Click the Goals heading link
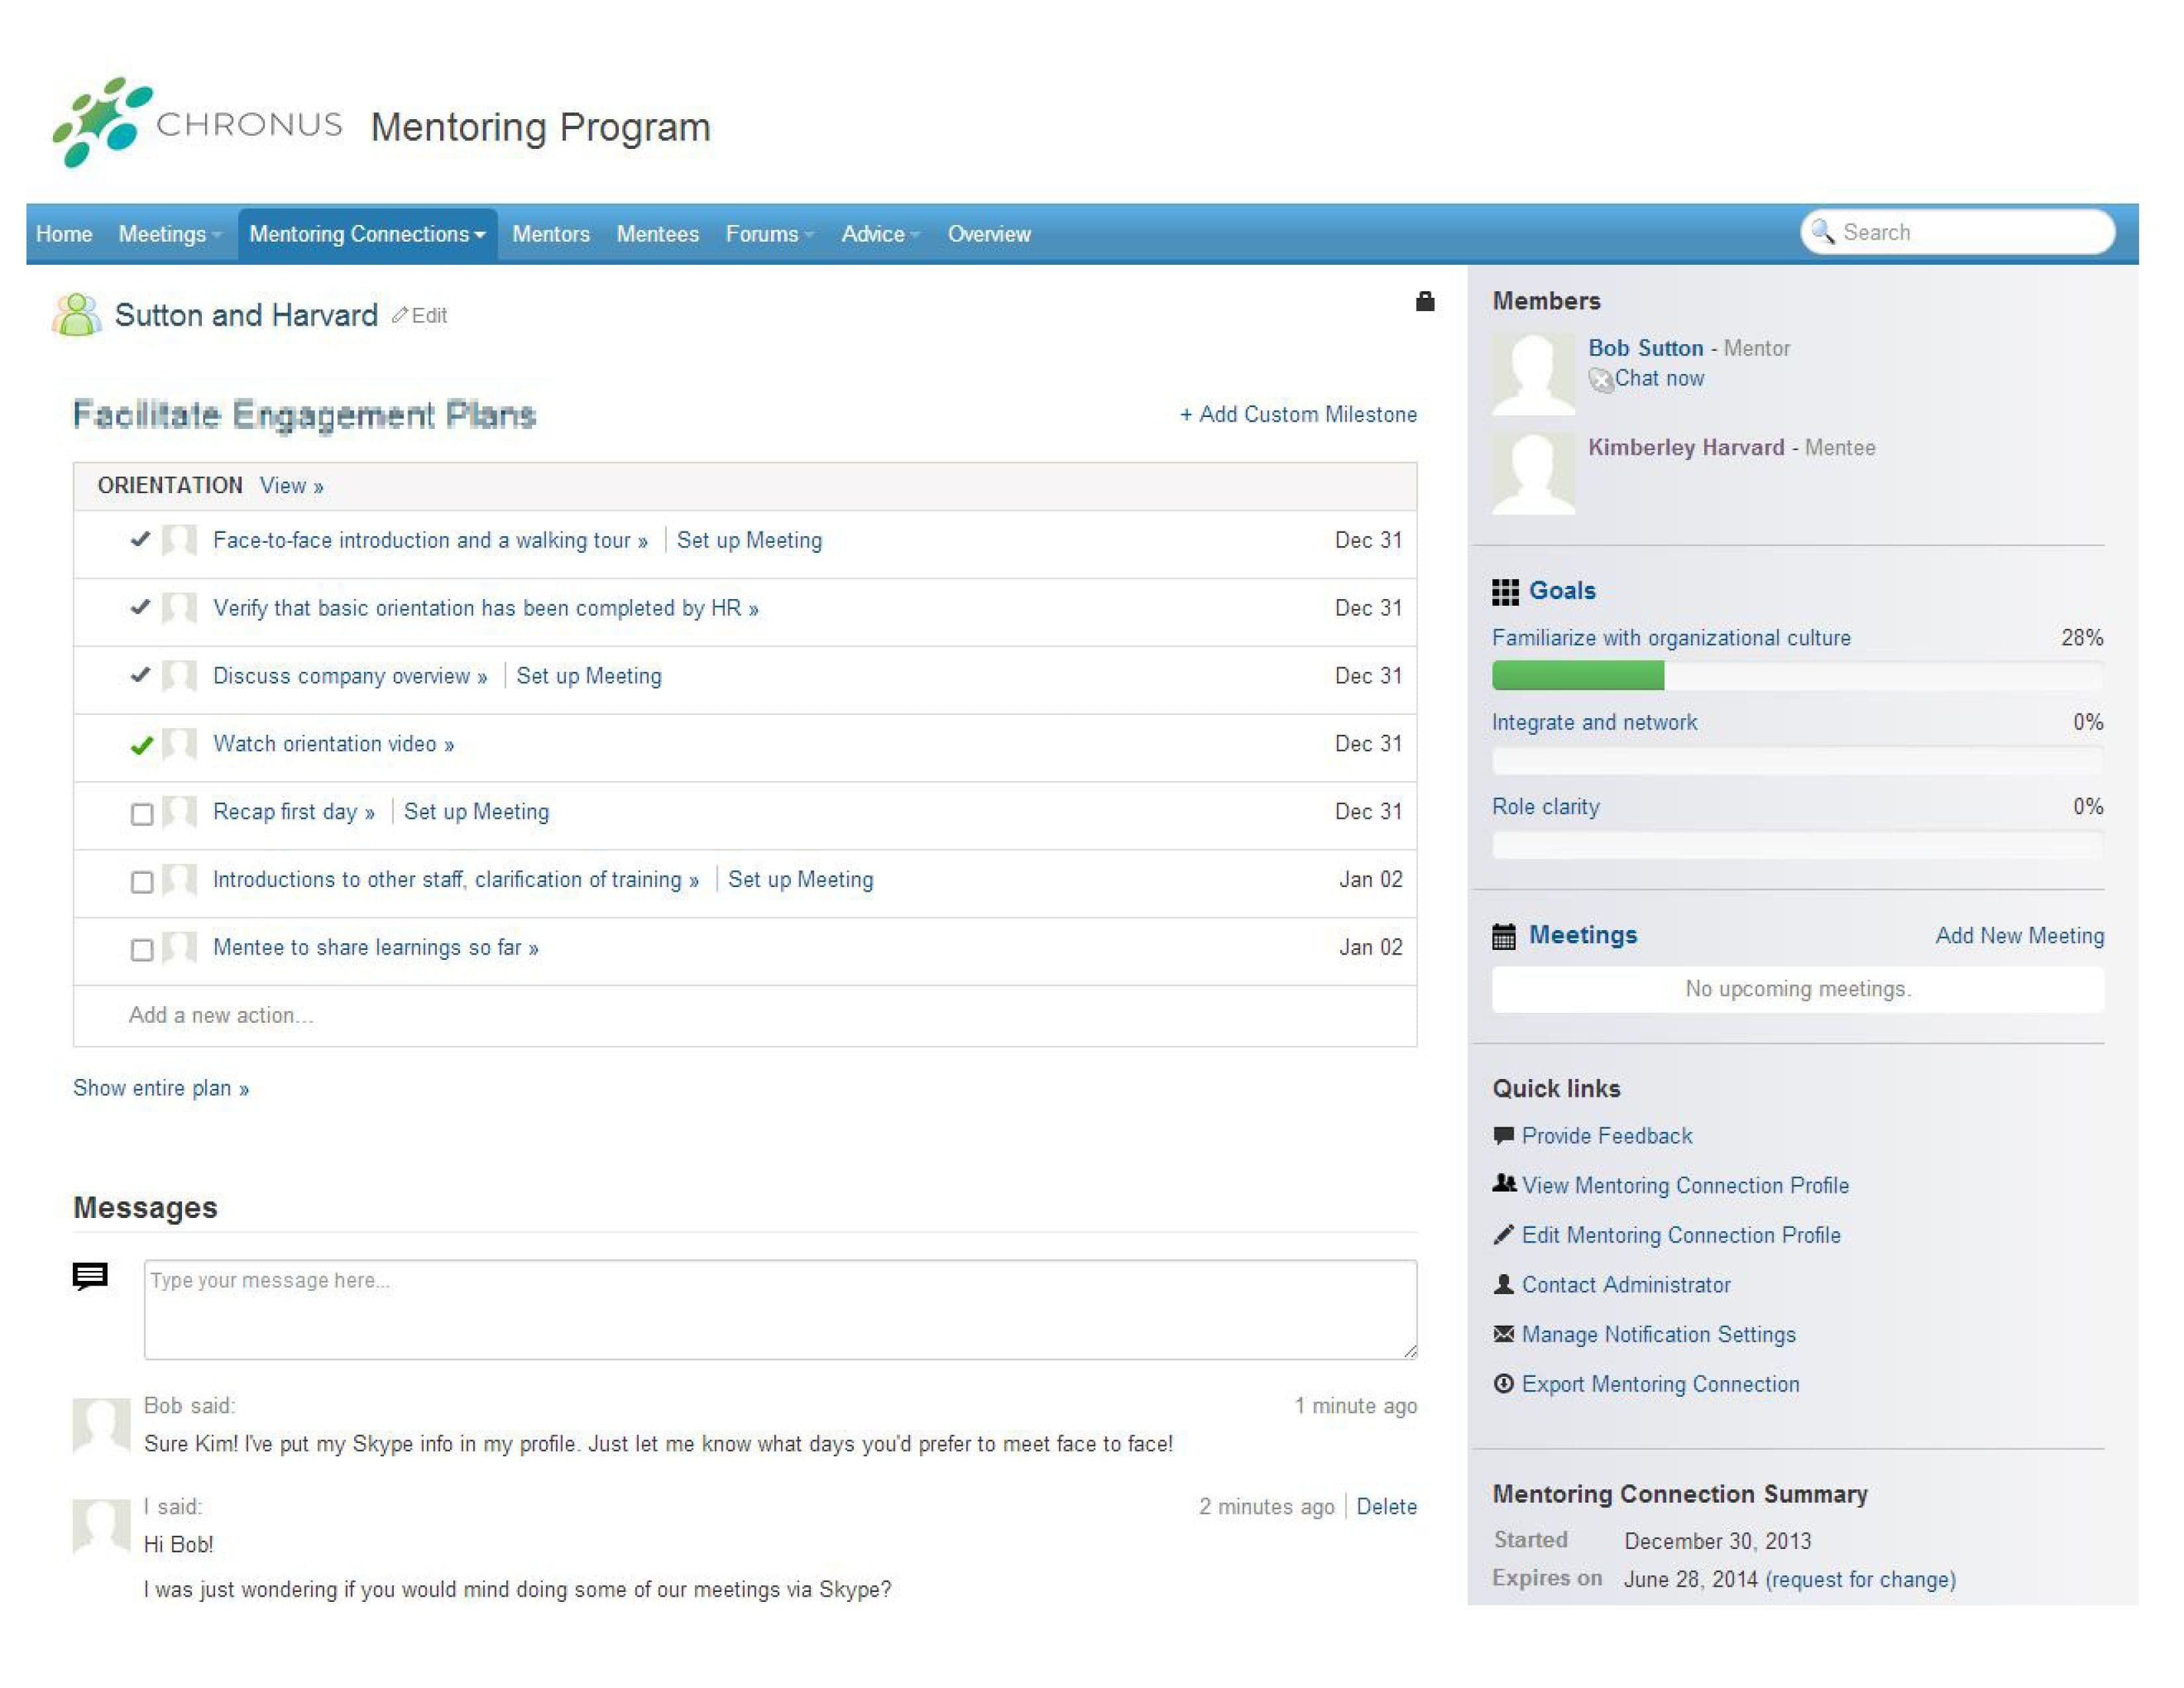The image size is (2184, 1688). click(1562, 591)
